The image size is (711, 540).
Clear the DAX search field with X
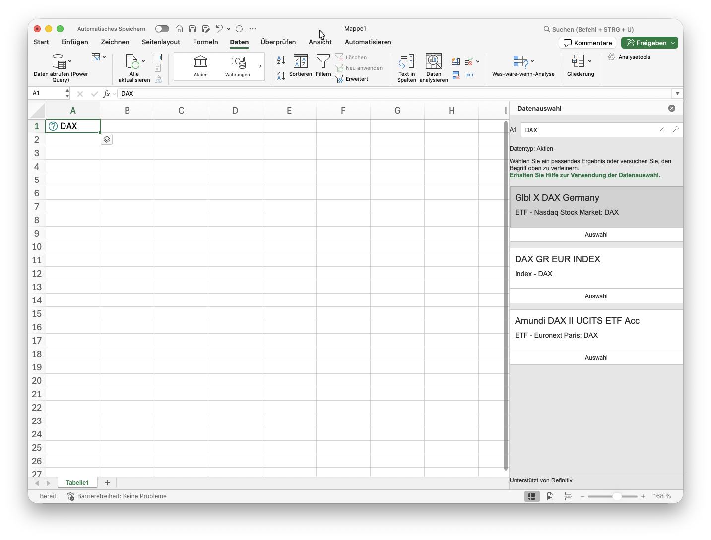(x=662, y=129)
